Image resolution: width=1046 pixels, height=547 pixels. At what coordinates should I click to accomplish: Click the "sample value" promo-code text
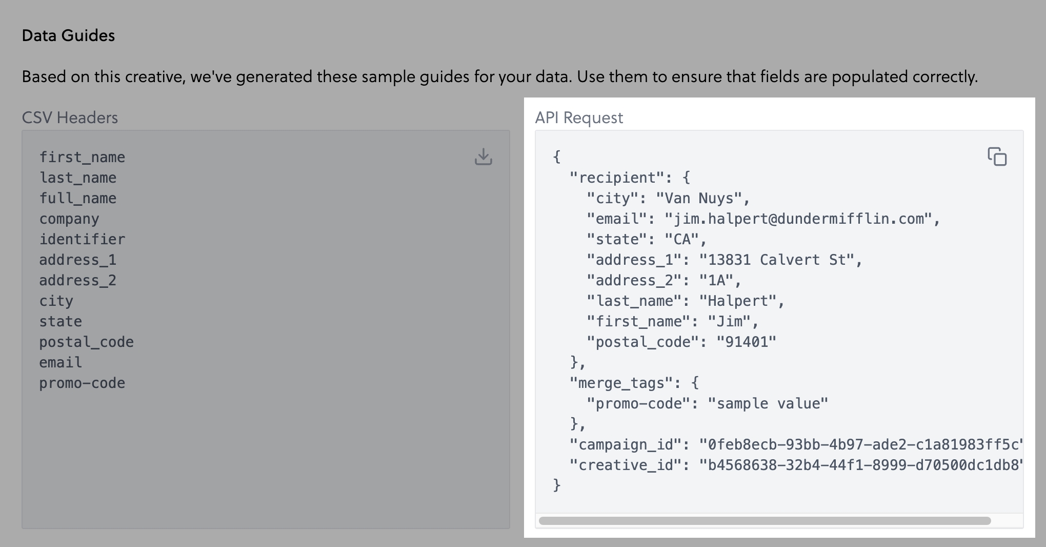point(768,403)
